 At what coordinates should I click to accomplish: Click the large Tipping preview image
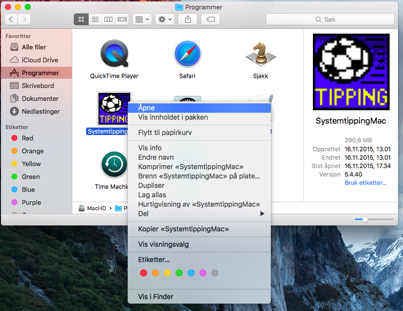351,72
